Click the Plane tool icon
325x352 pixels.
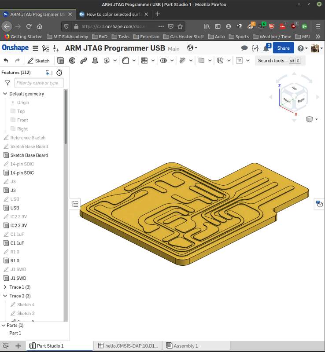pos(201,61)
